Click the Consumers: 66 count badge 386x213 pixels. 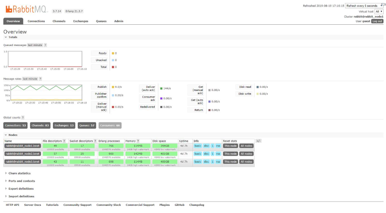(110, 126)
